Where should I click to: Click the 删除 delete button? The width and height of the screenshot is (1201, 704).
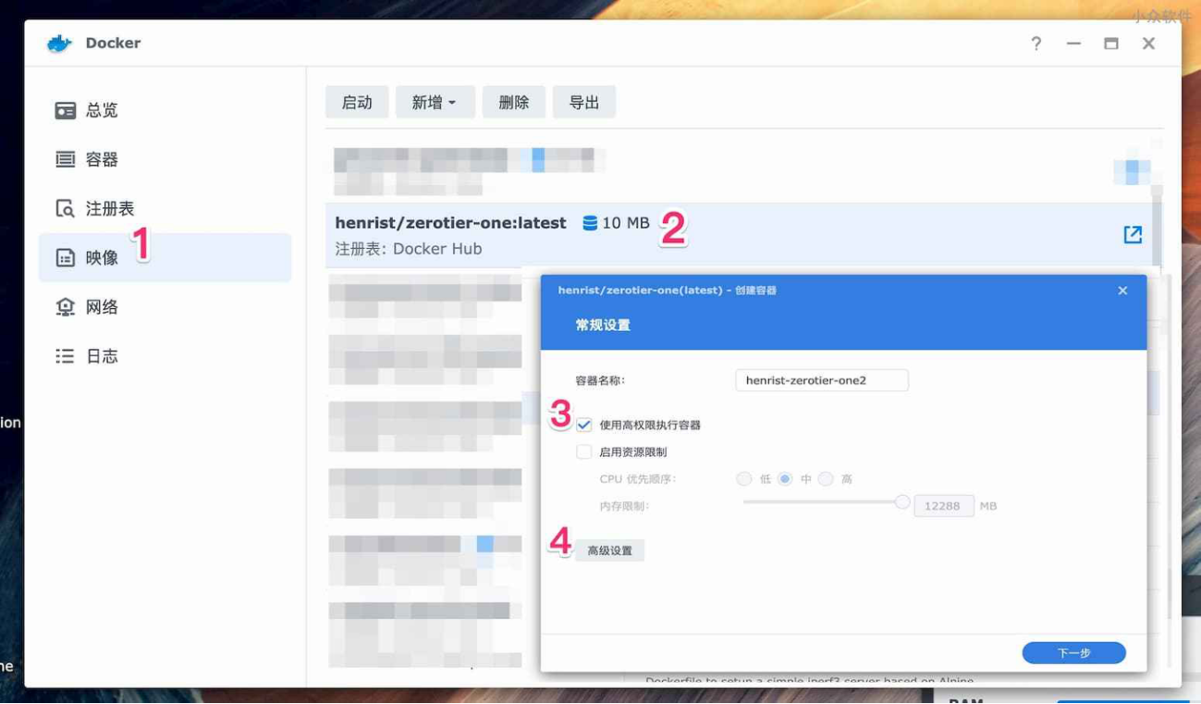pyautogui.click(x=513, y=102)
